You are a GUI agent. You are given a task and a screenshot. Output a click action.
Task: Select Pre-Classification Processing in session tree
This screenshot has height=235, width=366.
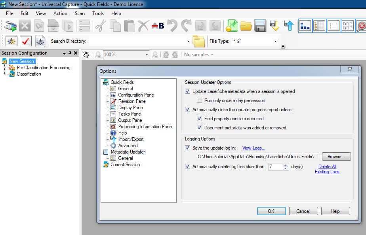pyautogui.click(x=44, y=68)
